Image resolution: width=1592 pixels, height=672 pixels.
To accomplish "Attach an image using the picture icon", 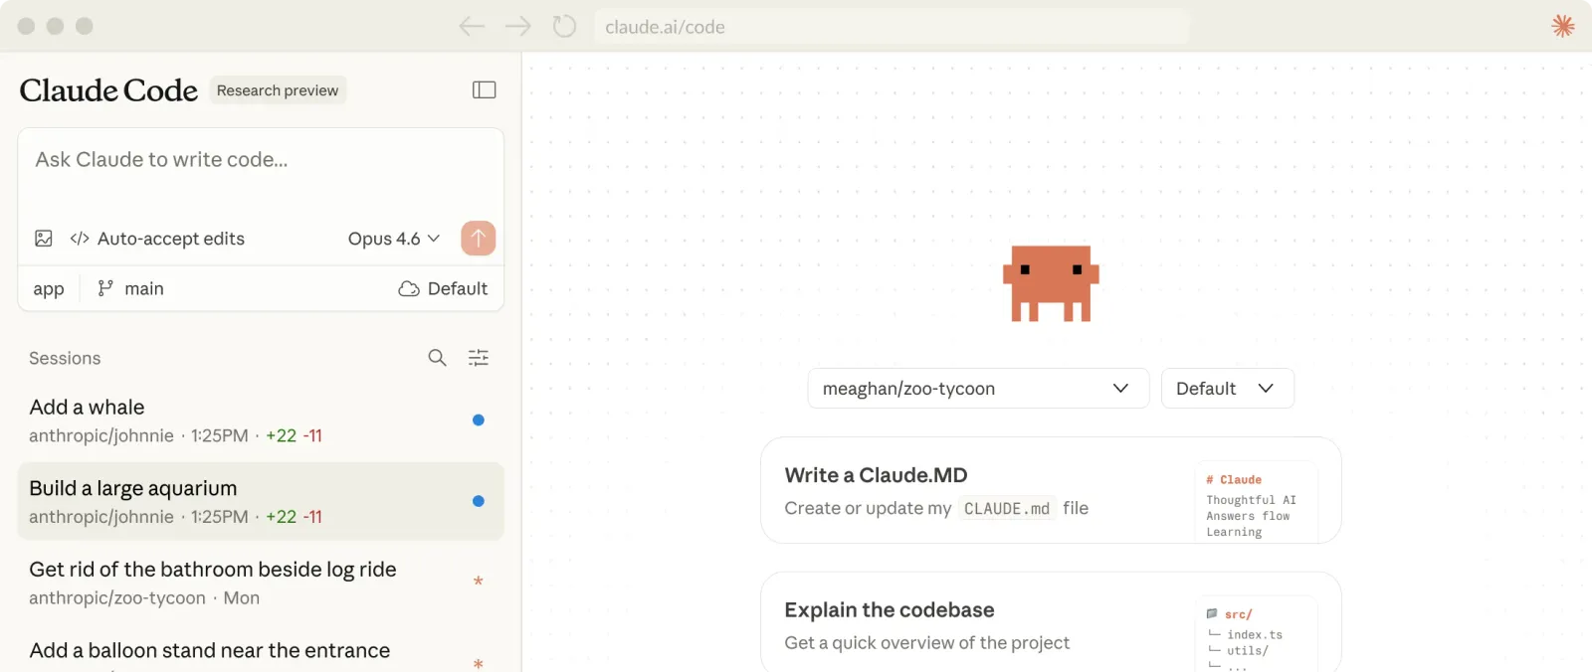I will point(44,239).
